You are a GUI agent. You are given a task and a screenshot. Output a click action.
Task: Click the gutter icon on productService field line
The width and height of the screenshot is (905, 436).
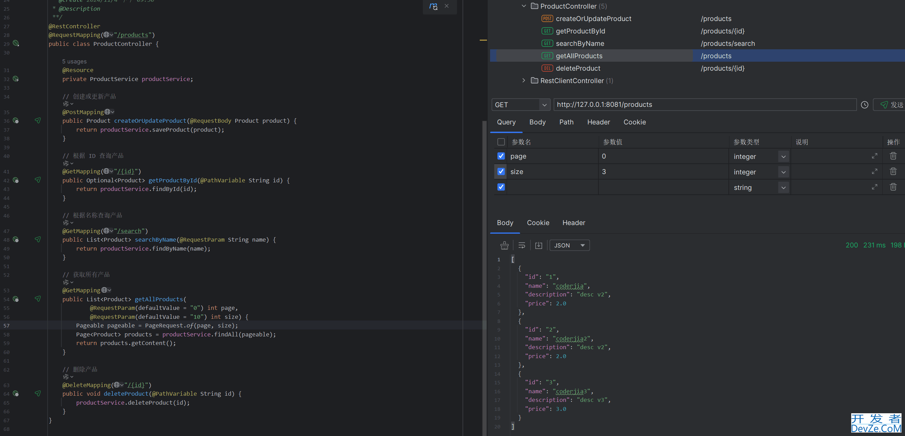[x=16, y=79]
